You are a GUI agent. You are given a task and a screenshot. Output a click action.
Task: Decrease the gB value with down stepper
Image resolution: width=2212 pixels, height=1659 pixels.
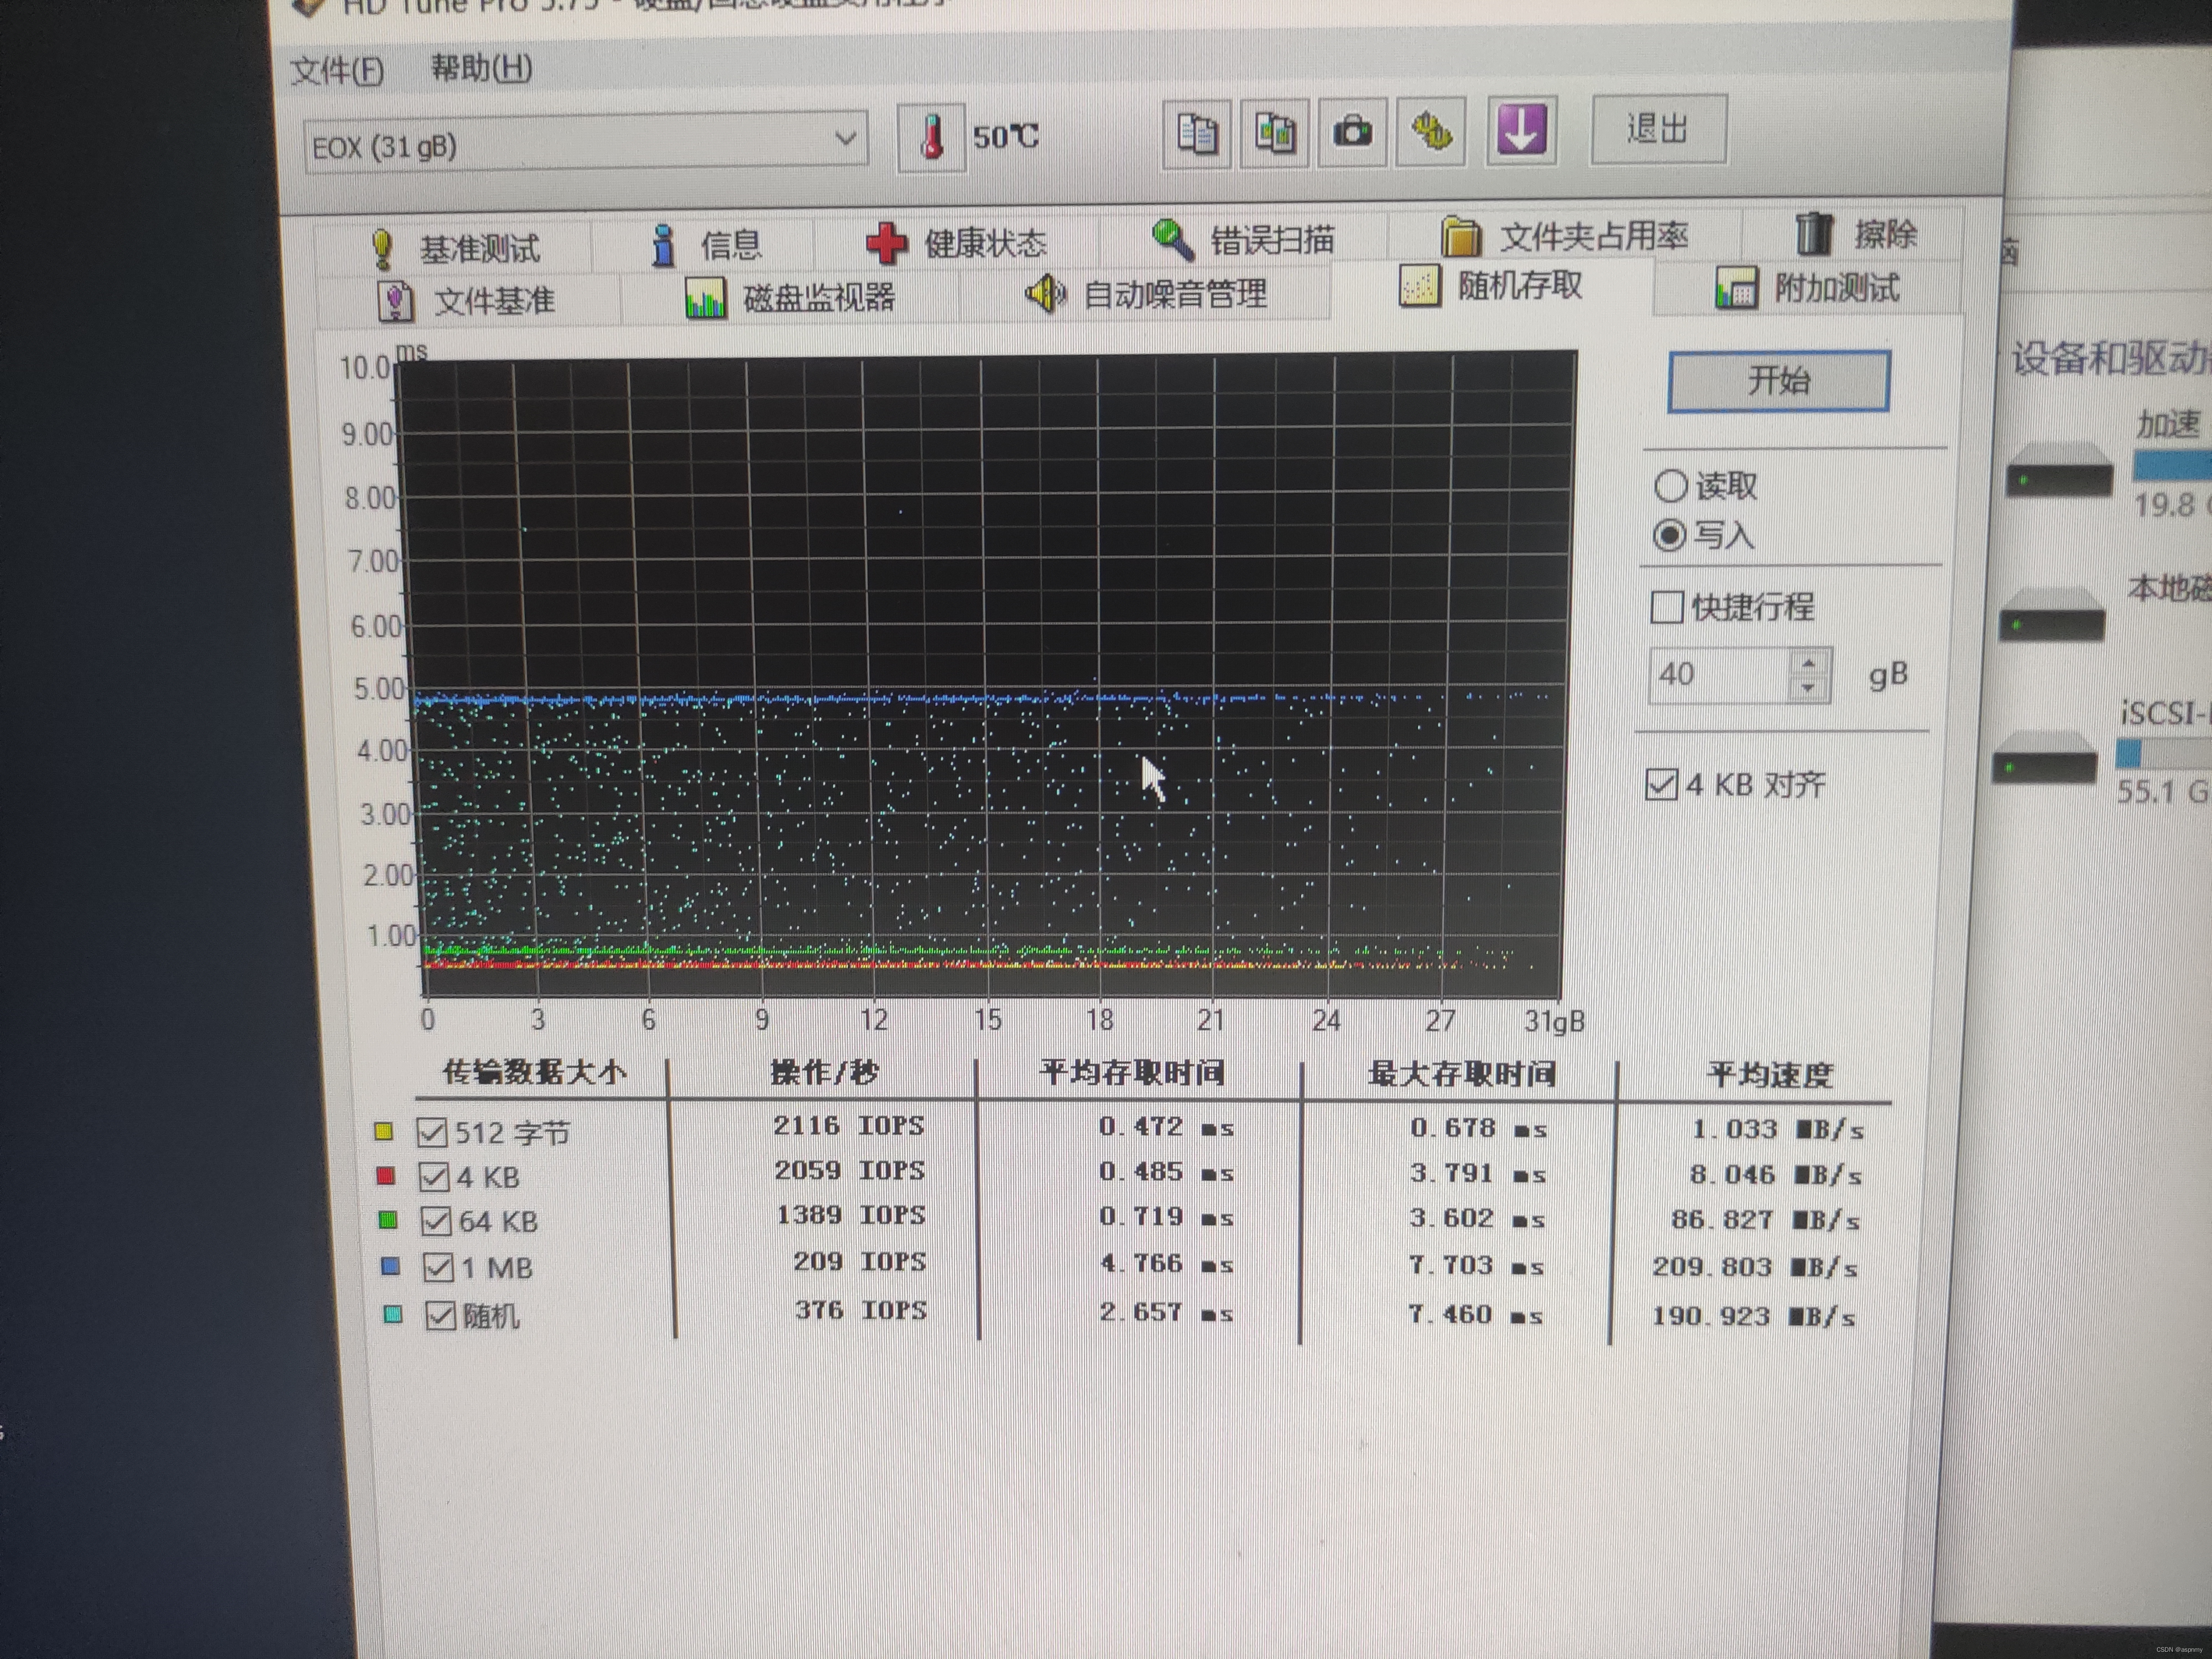click(x=1808, y=688)
